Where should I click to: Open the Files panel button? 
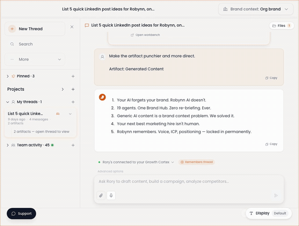pos(281,26)
